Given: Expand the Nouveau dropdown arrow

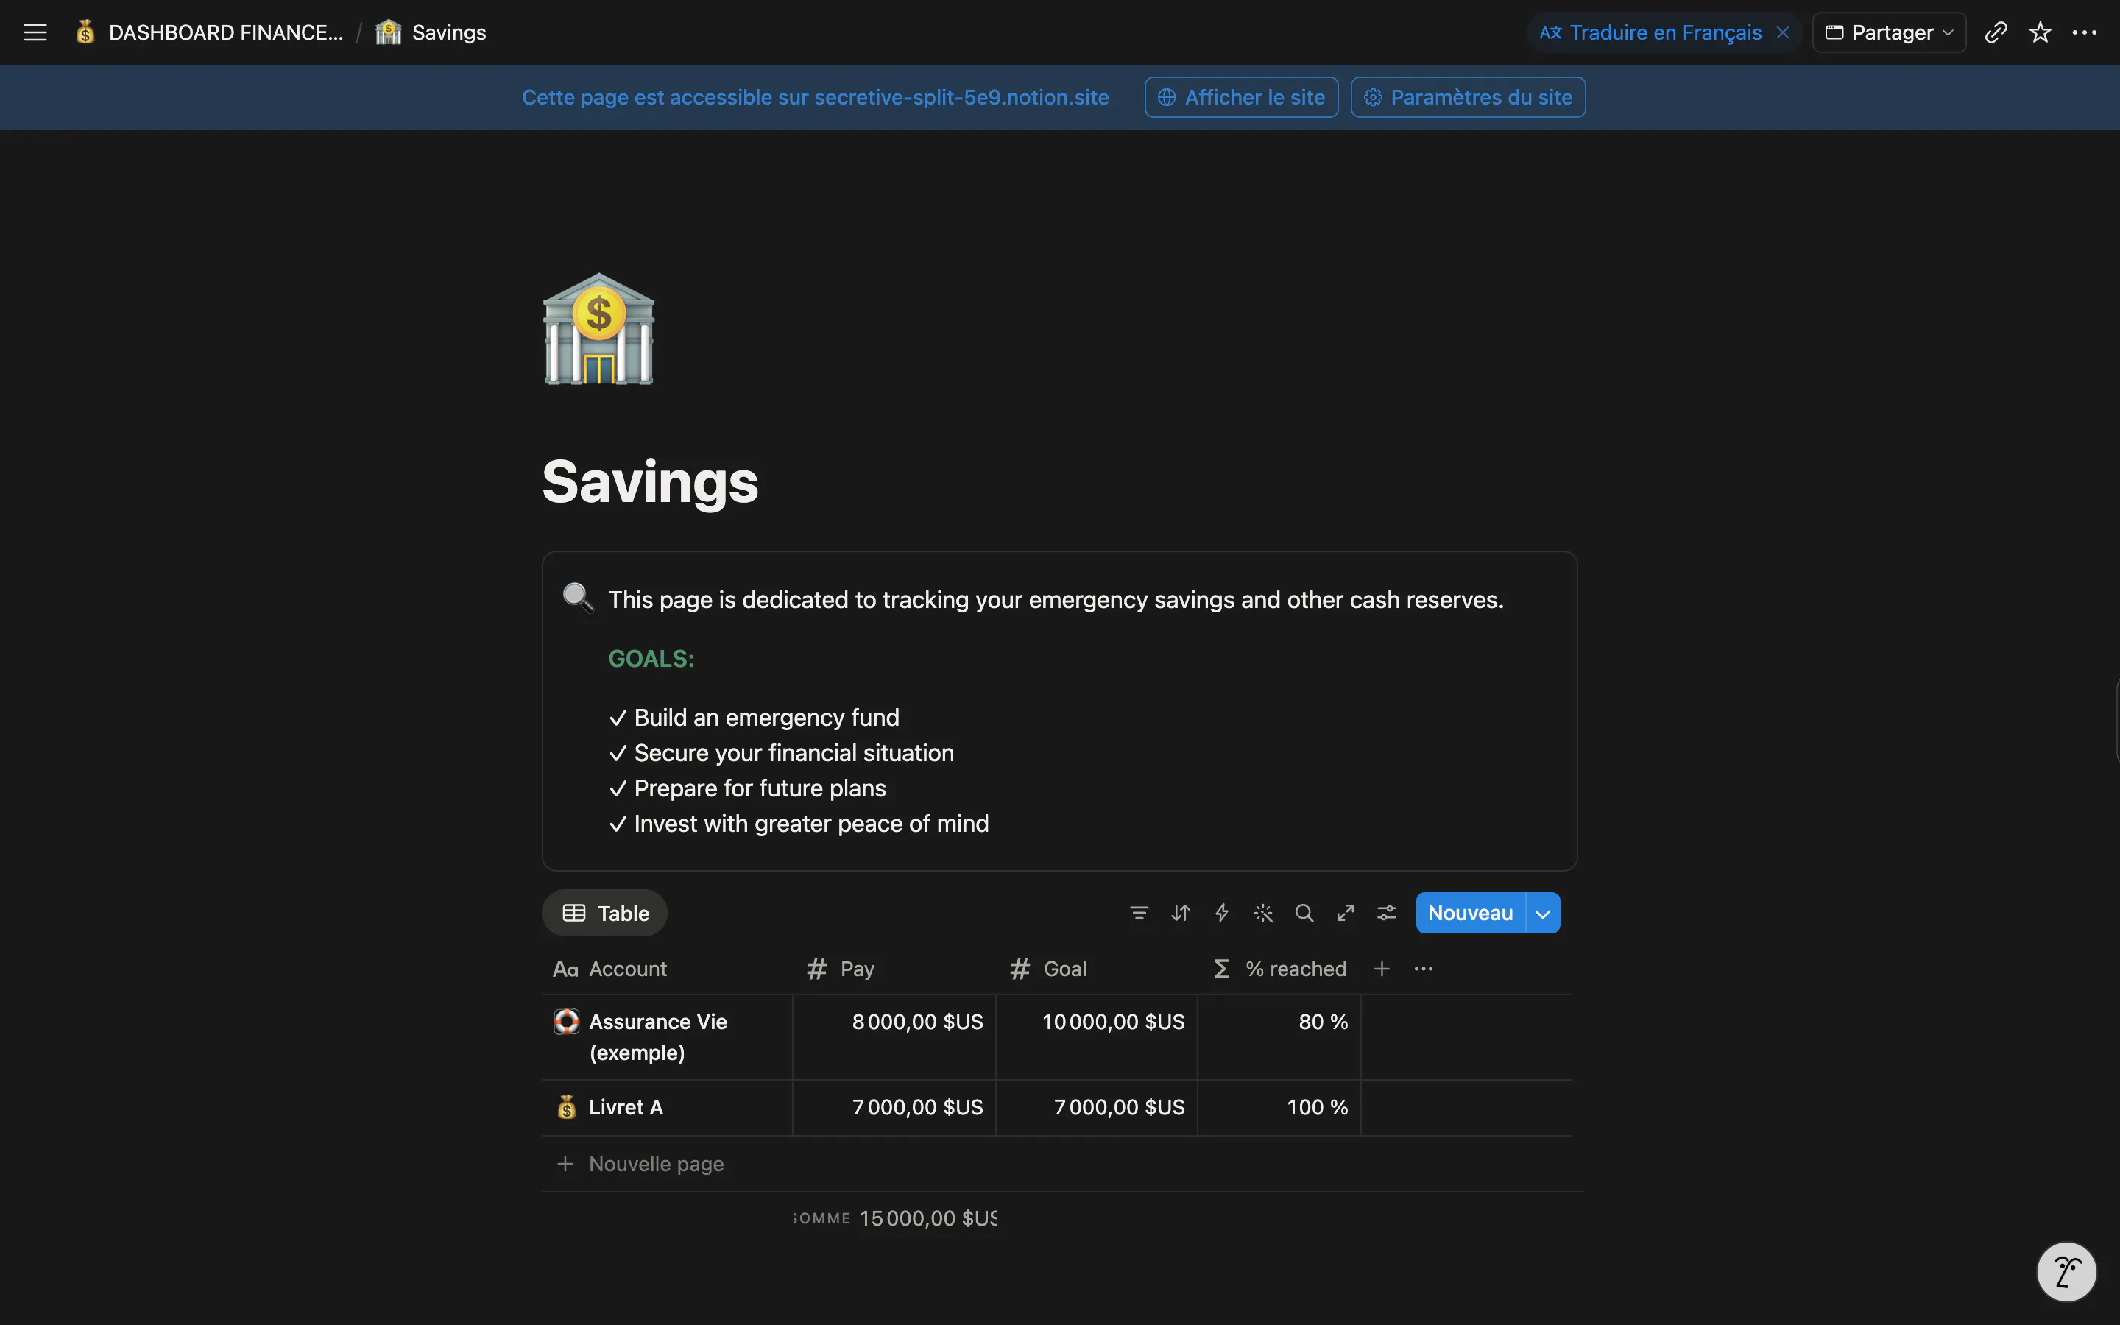Looking at the screenshot, I should (x=1543, y=913).
